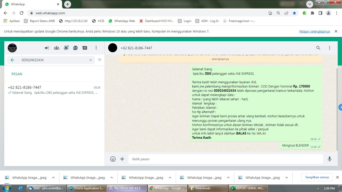
Task: Go forward in Chrome
Action: (x=14, y=13)
